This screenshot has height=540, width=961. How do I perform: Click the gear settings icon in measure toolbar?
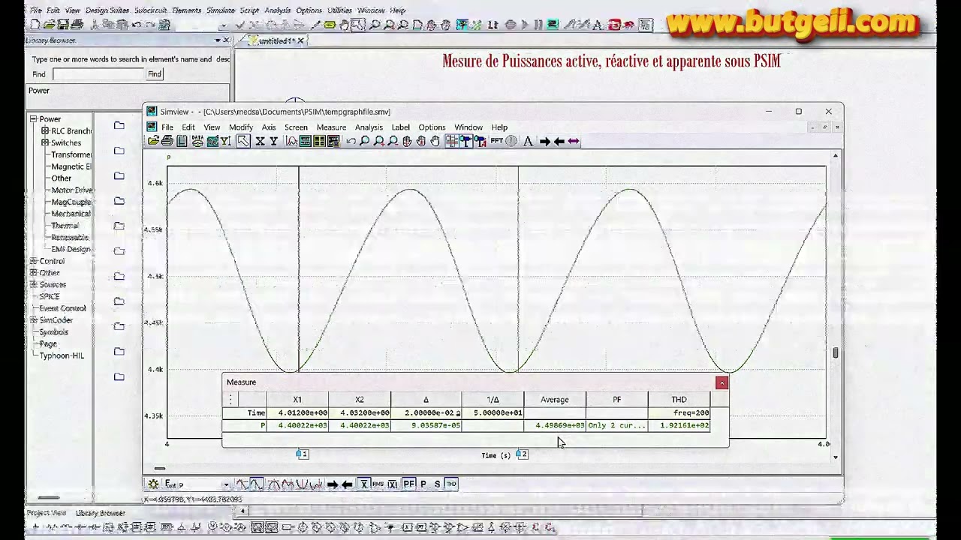[x=153, y=484]
